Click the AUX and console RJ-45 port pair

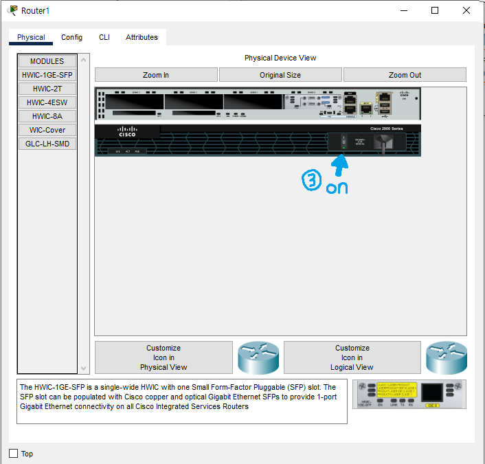(x=350, y=105)
